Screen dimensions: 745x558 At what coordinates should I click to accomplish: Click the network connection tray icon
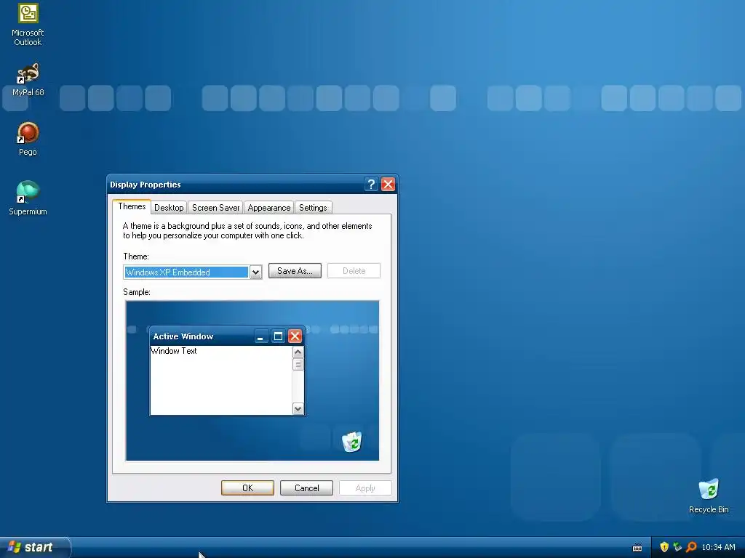[677, 547]
